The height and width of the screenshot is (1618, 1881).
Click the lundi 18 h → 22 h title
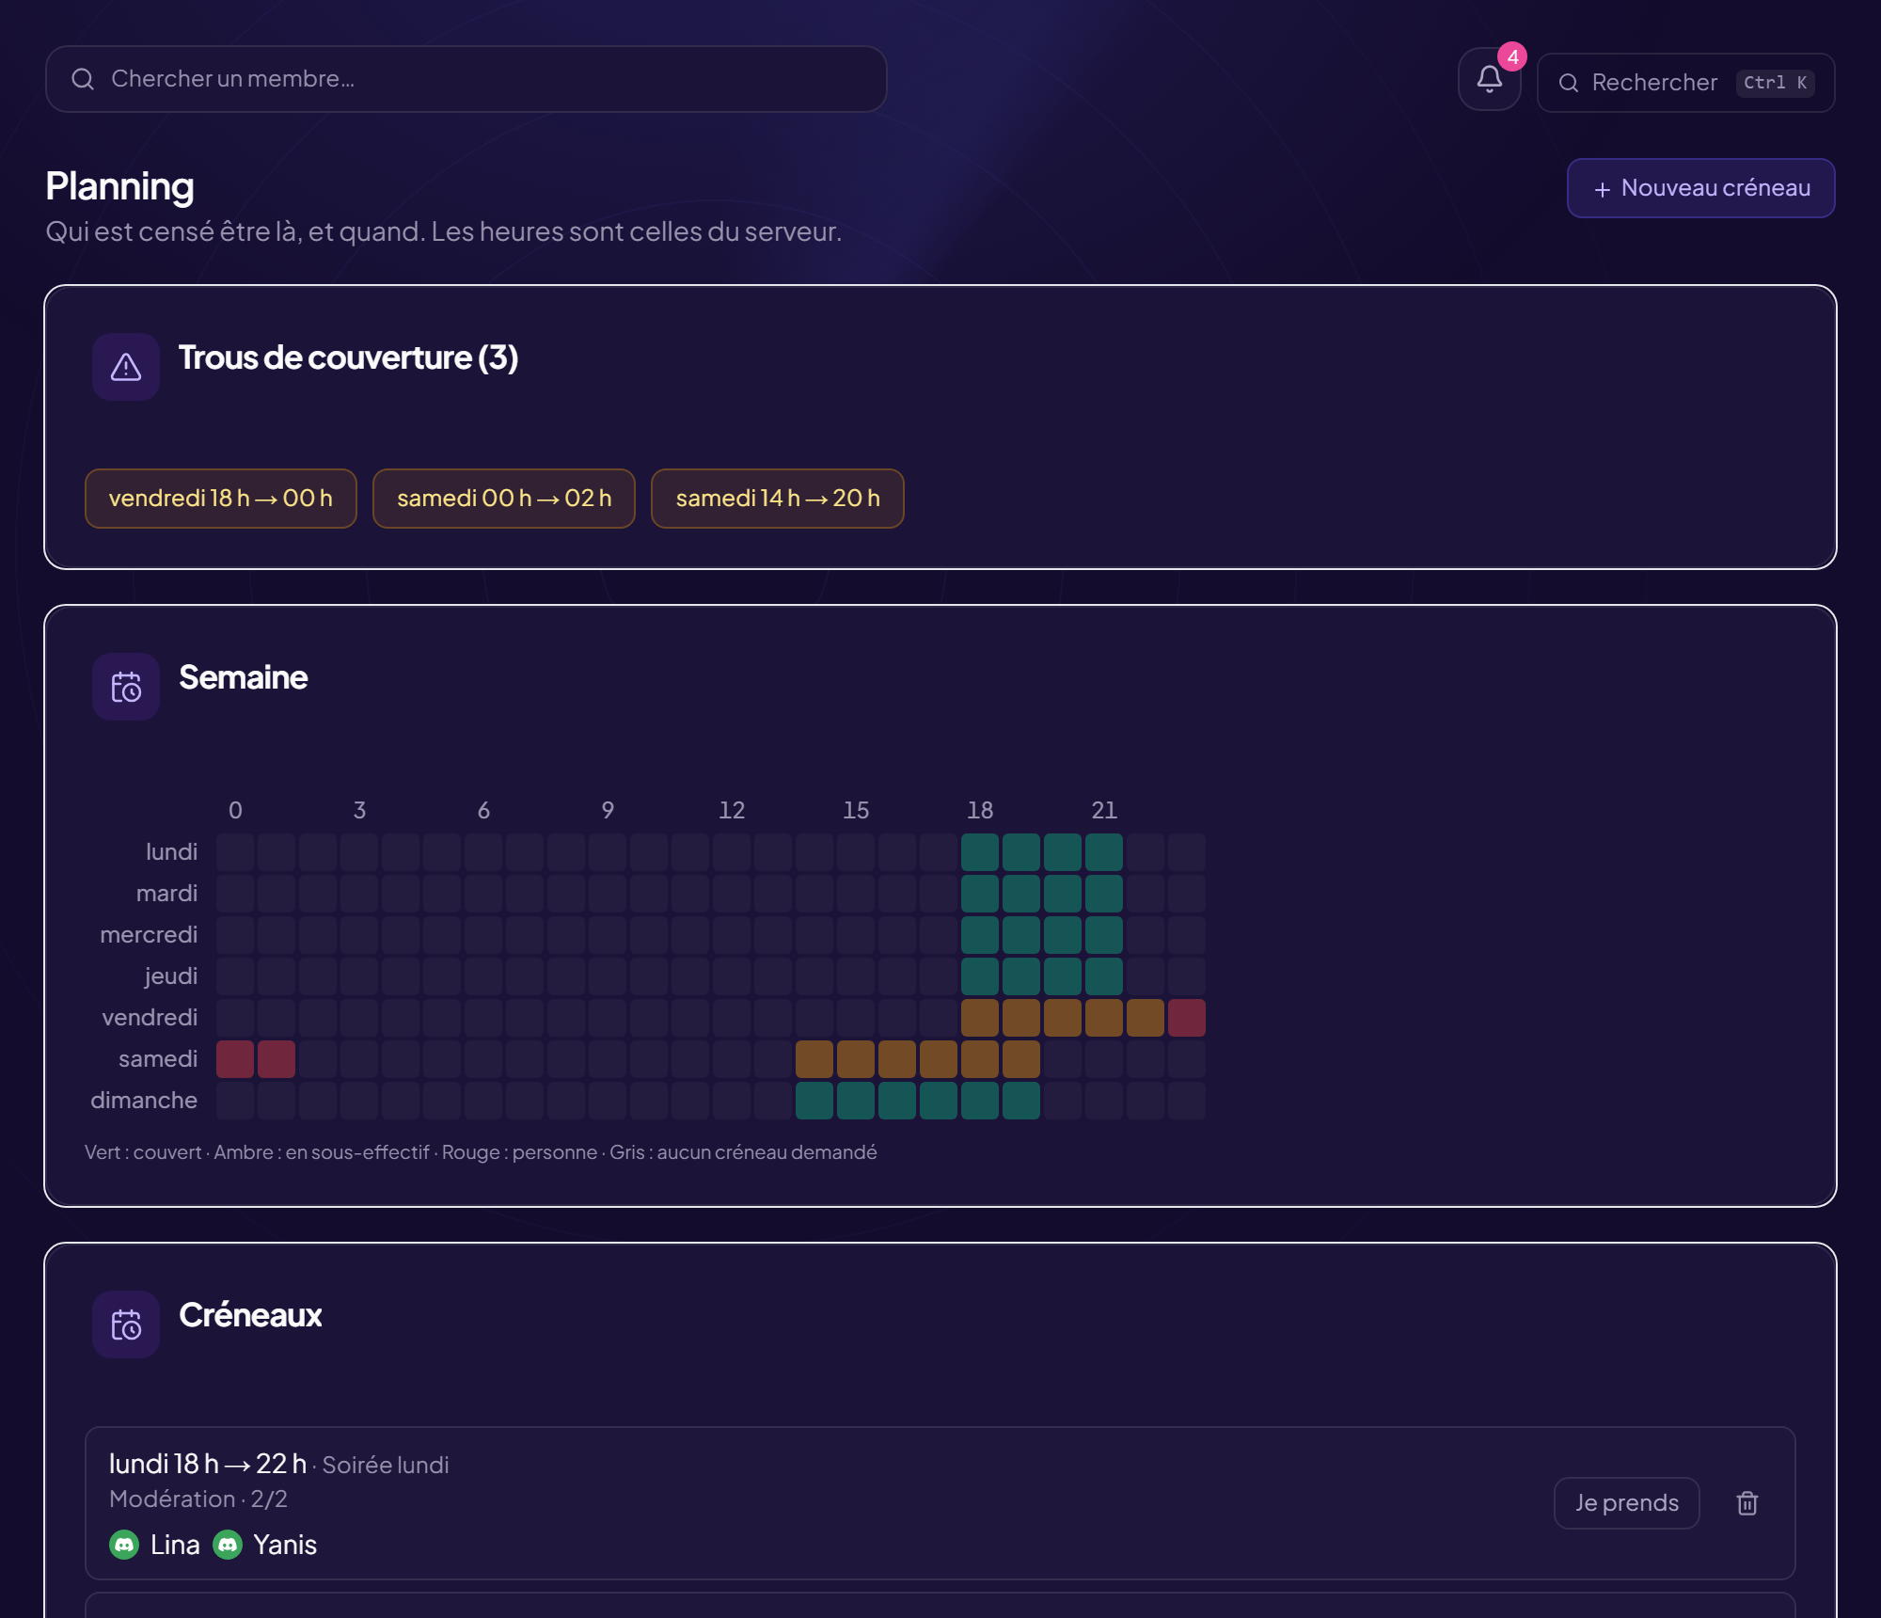(x=208, y=1464)
